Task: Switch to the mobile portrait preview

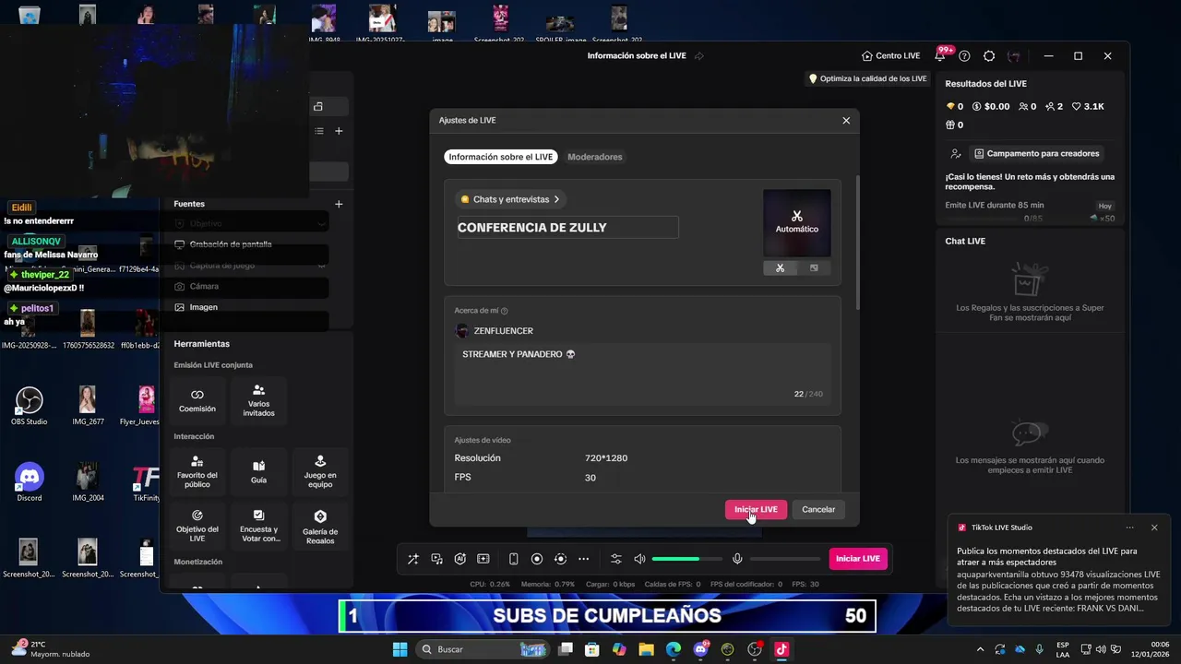Action: [514, 559]
